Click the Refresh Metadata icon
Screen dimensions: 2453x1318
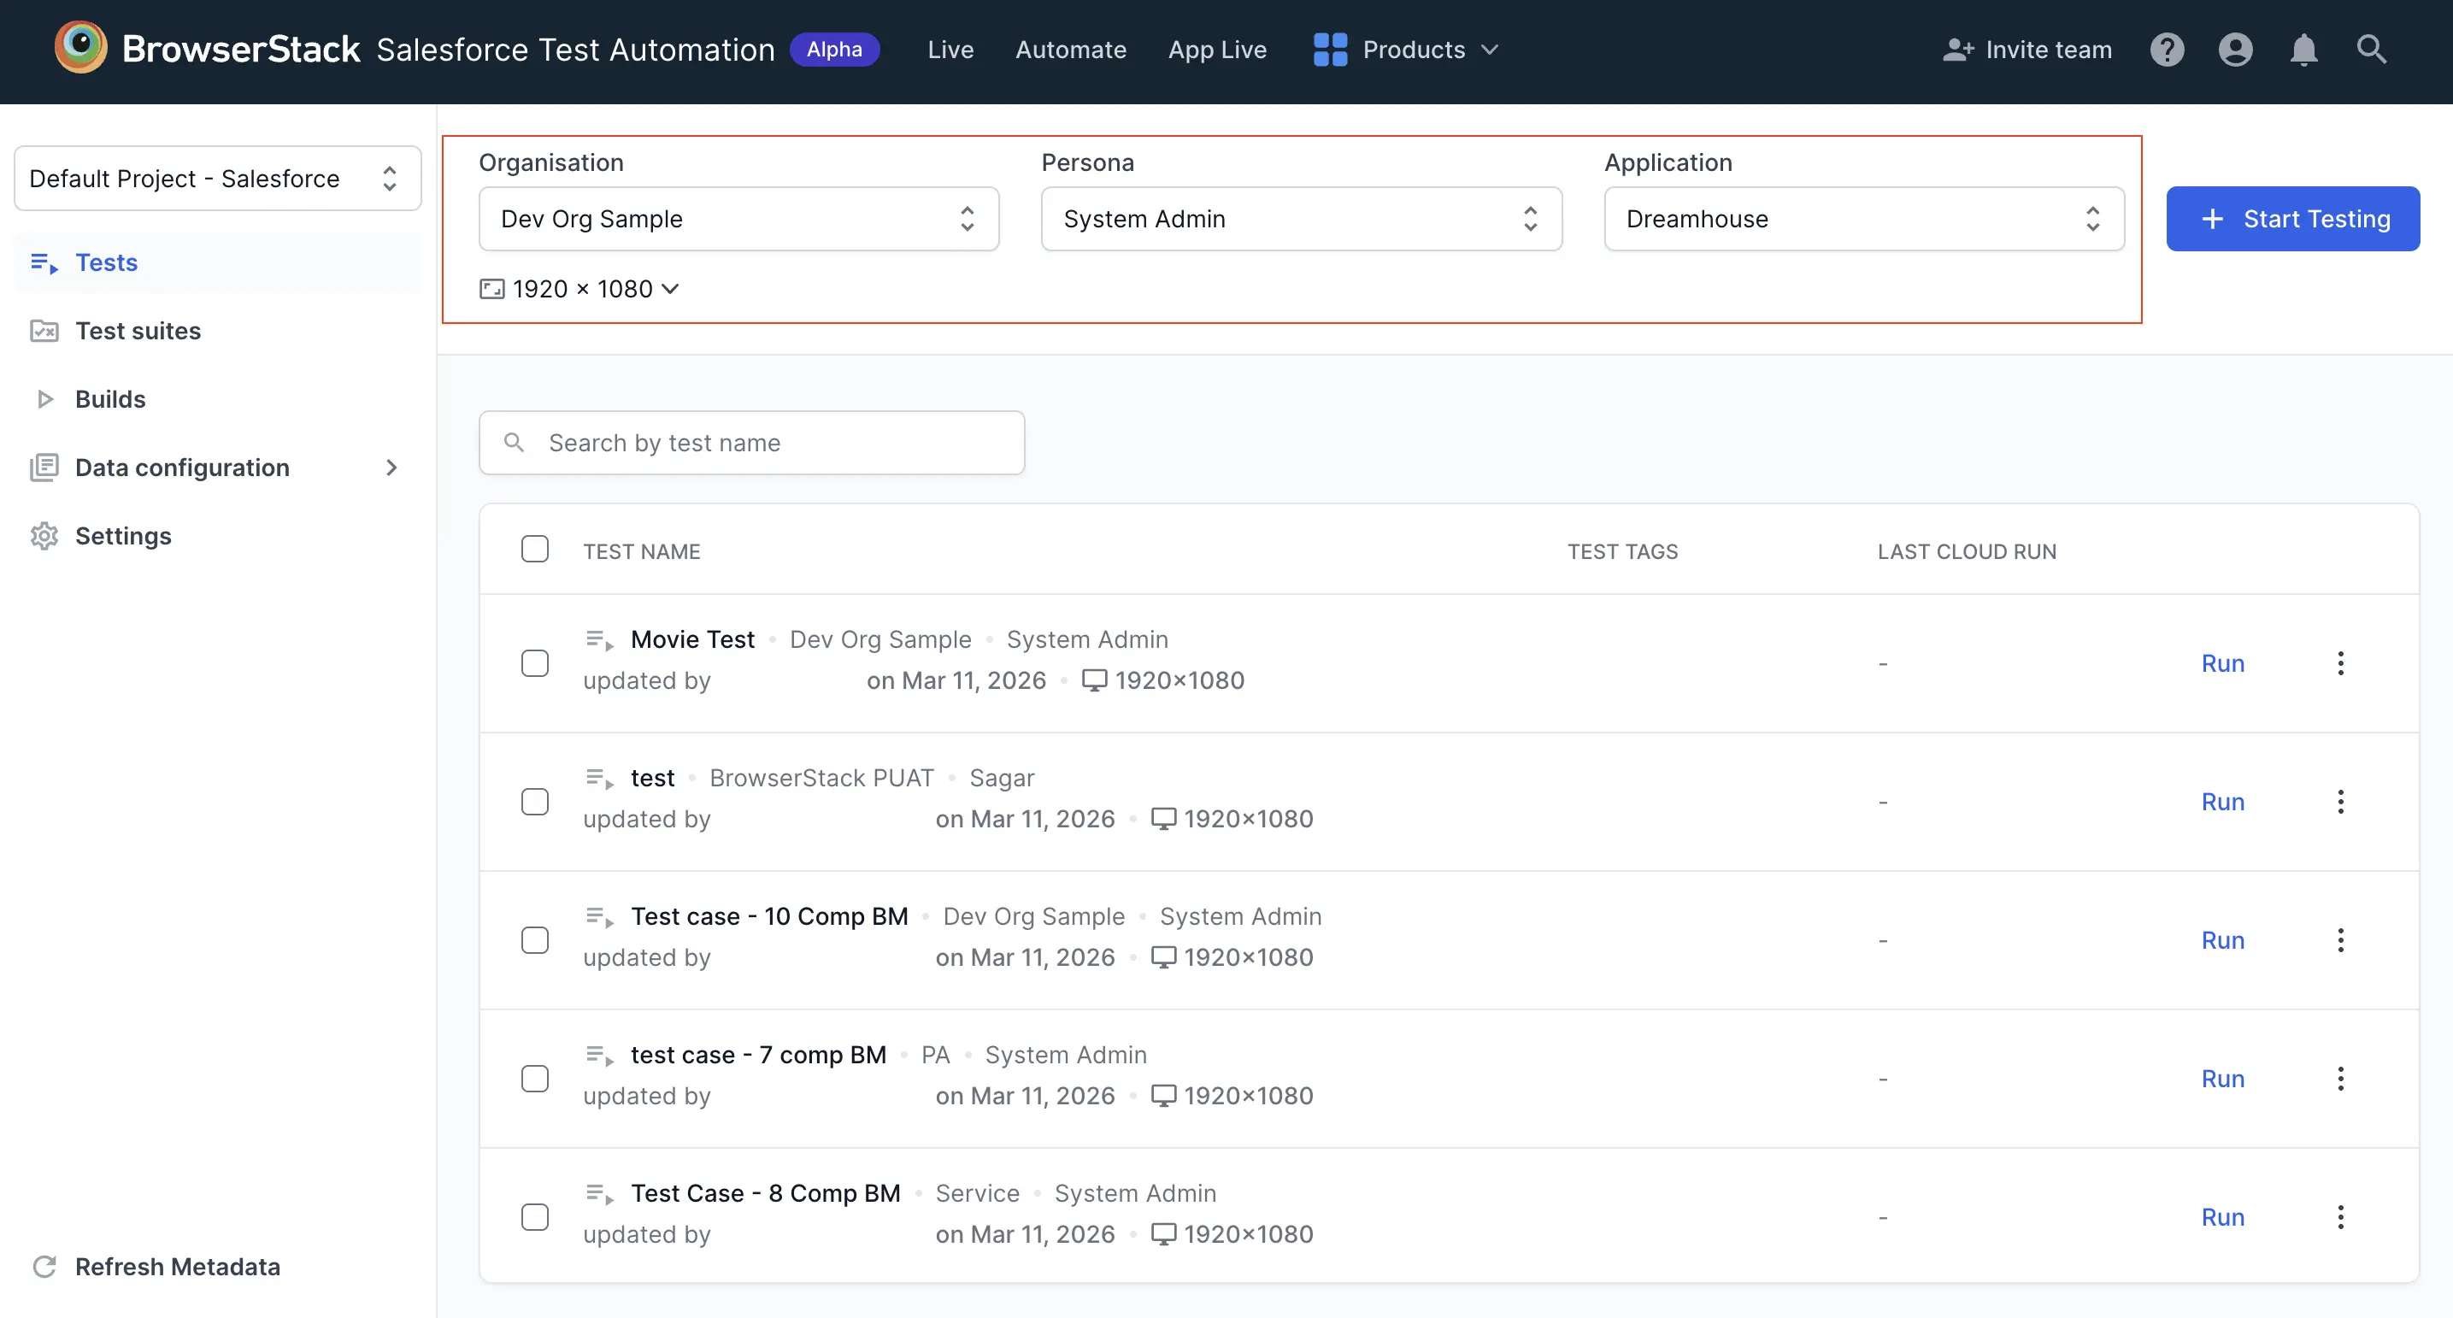tap(44, 1267)
